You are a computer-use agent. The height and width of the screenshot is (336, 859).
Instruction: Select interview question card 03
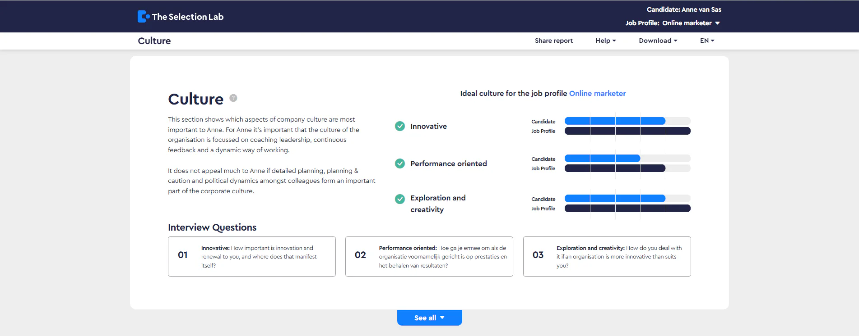click(x=607, y=256)
